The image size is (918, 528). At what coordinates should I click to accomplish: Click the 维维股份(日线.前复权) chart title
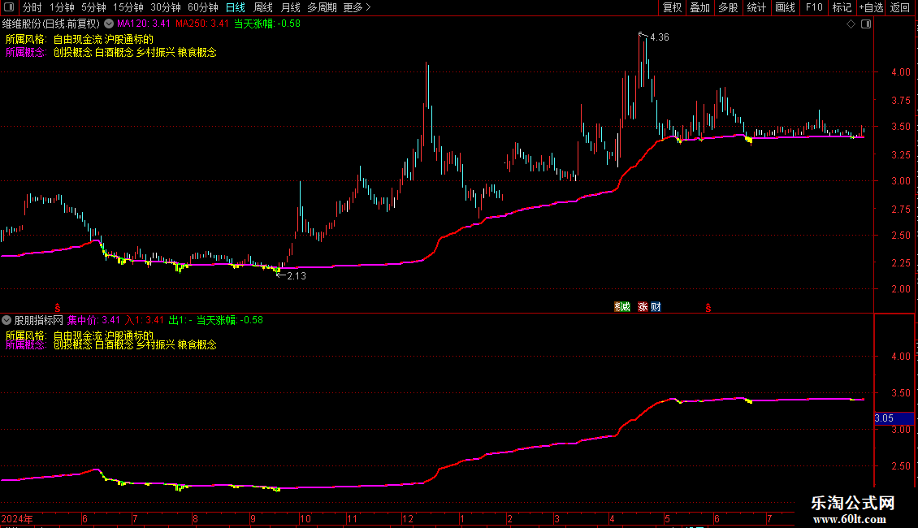pyautogui.click(x=51, y=24)
